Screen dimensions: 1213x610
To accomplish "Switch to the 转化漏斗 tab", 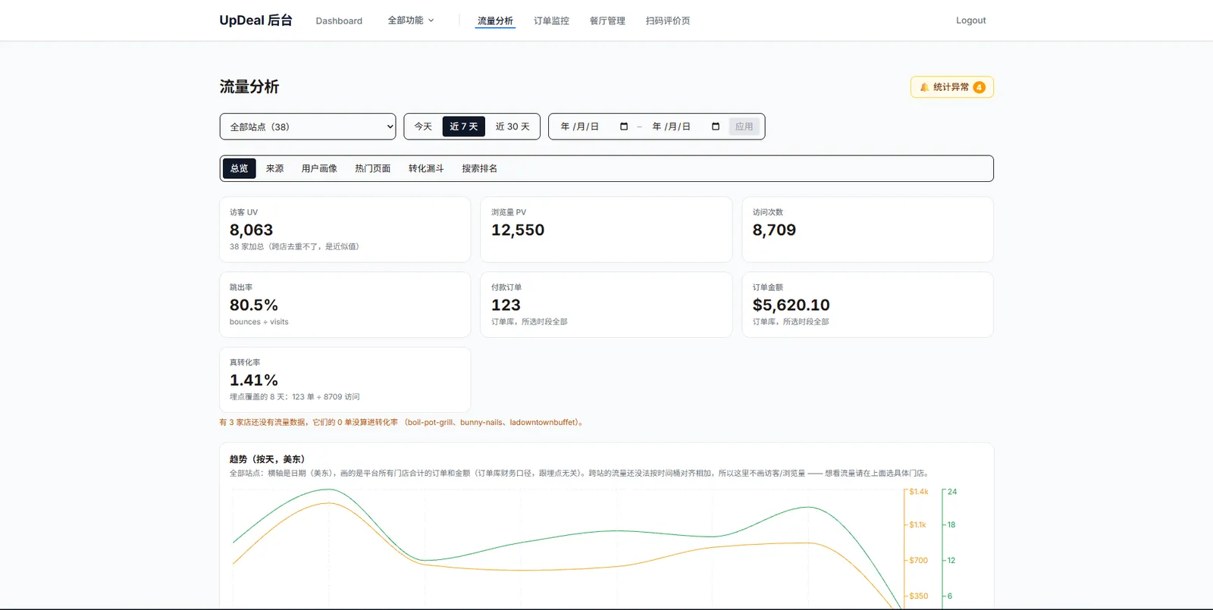I will [426, 168].
